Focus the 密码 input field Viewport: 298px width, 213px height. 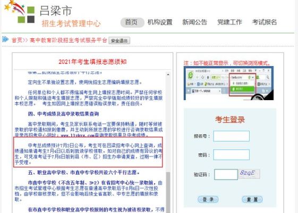coord(231,155)
